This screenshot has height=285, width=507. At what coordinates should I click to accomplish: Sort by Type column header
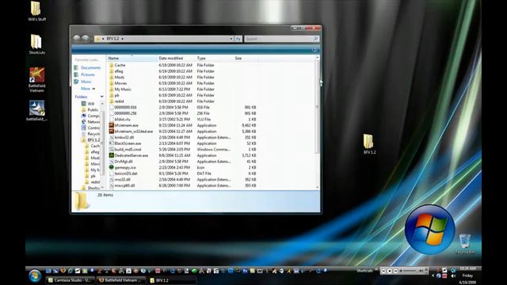(215, 58)
